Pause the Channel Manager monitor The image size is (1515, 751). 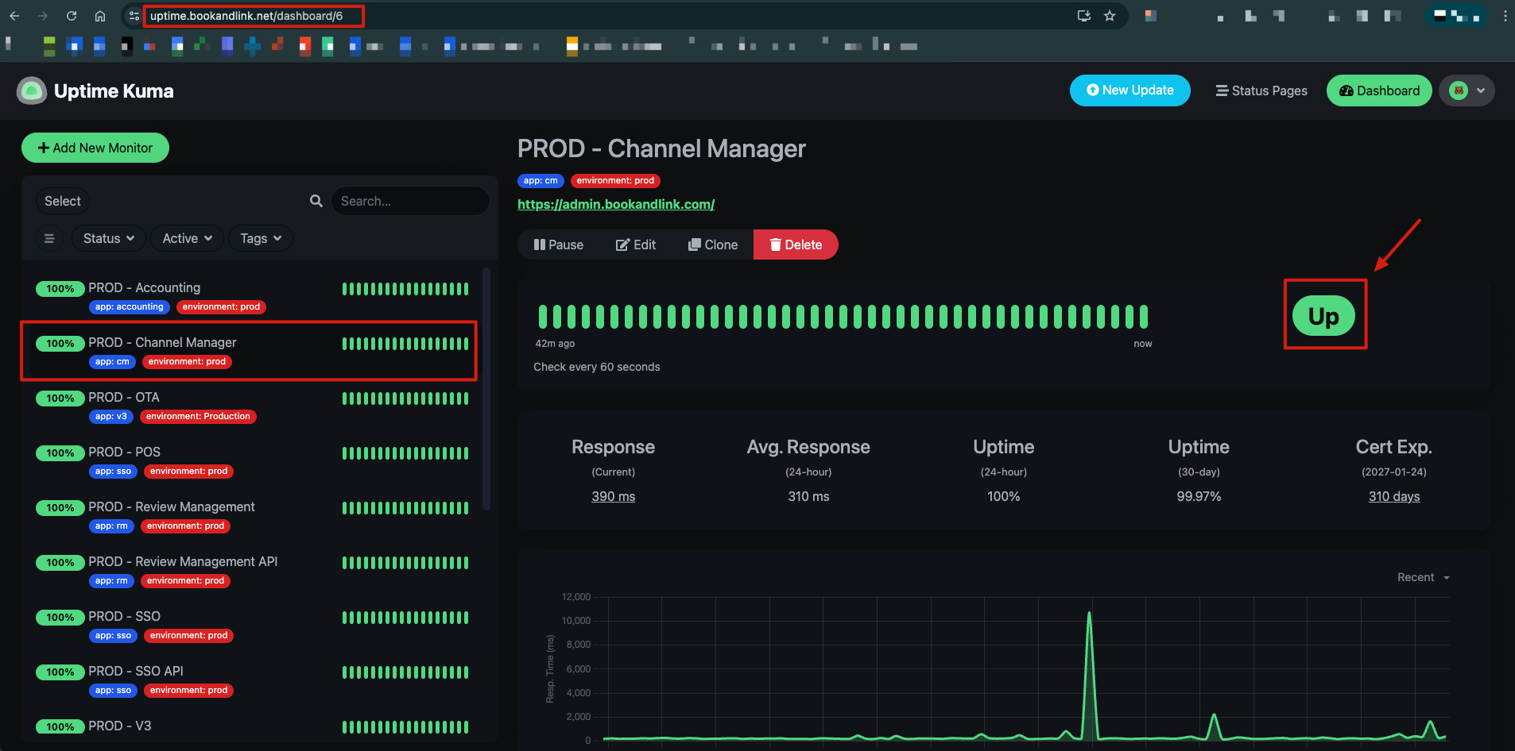[558, 245]
